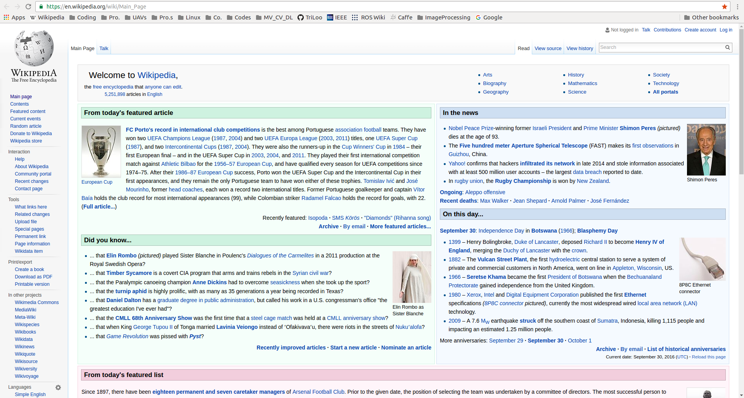Open the Special pages sidebar link
The width and height of the screenshot is (744, 398).
(29, 229)
